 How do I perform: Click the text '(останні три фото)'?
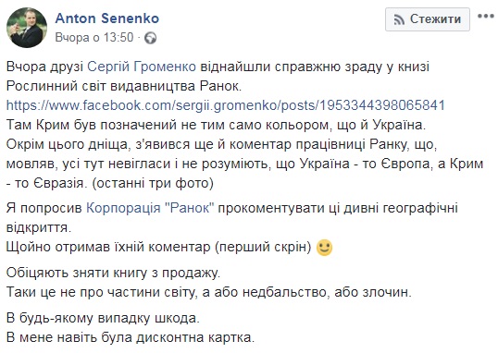pyautogui.click(x=153, y=183)
